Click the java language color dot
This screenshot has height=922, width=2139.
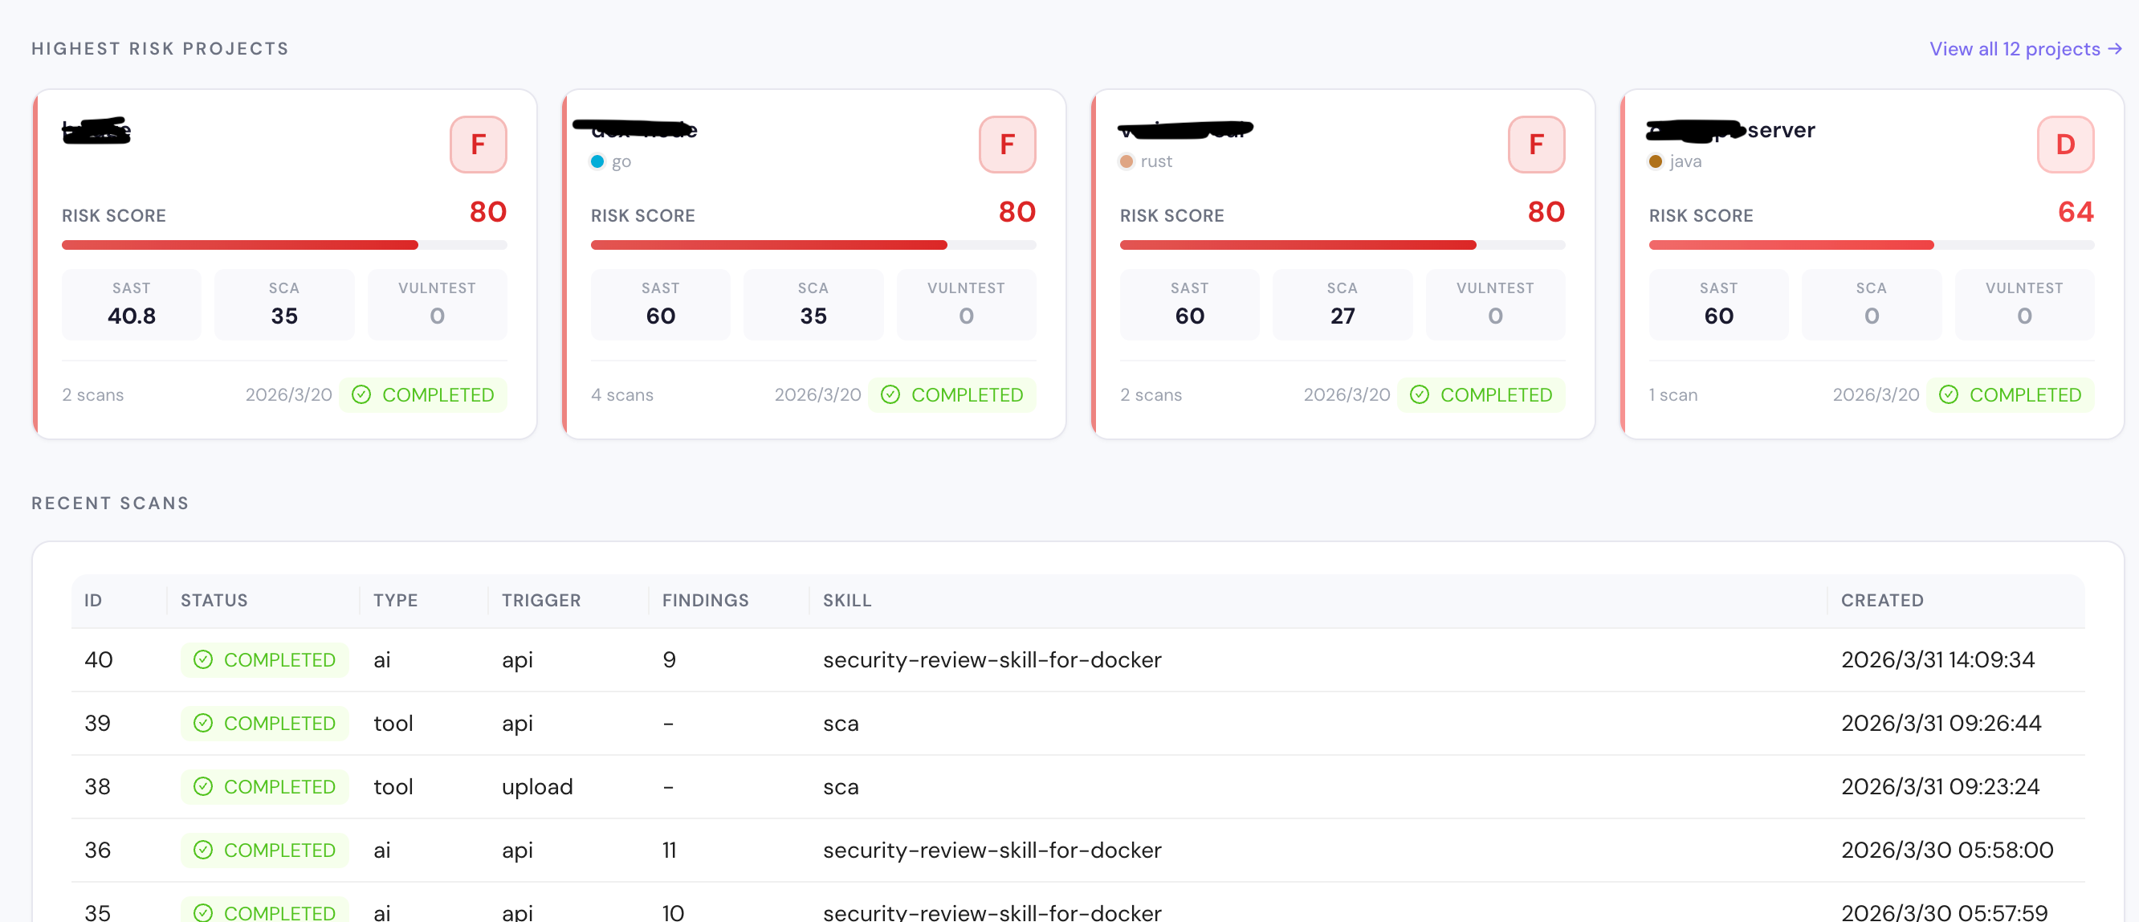pos(1655,161)
